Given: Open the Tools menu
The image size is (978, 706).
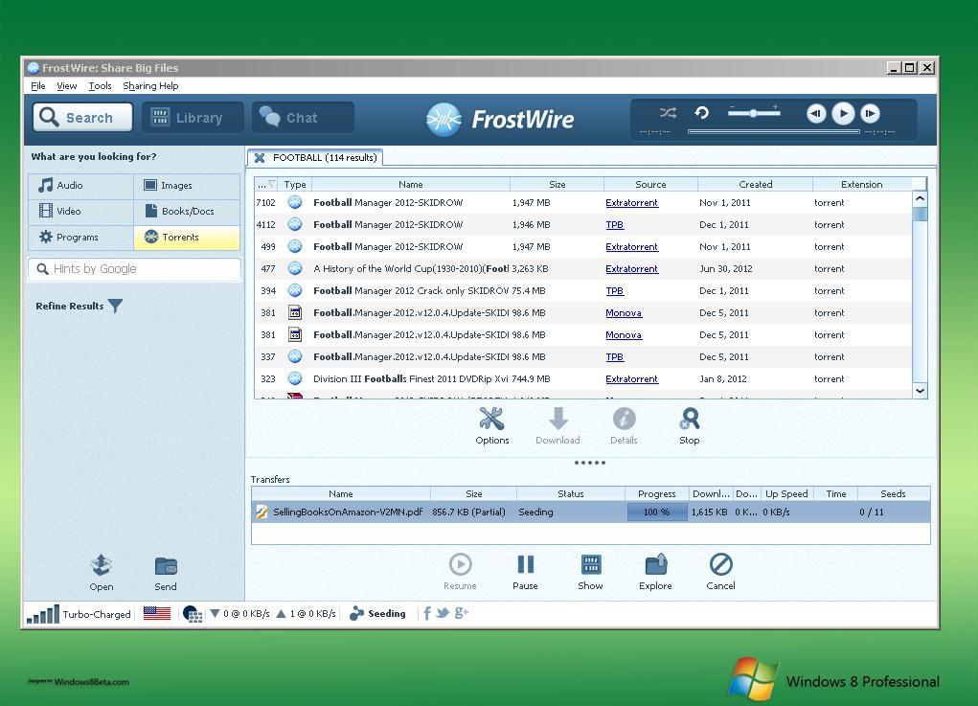Looking at the screenshot, I should coord(100,86).
